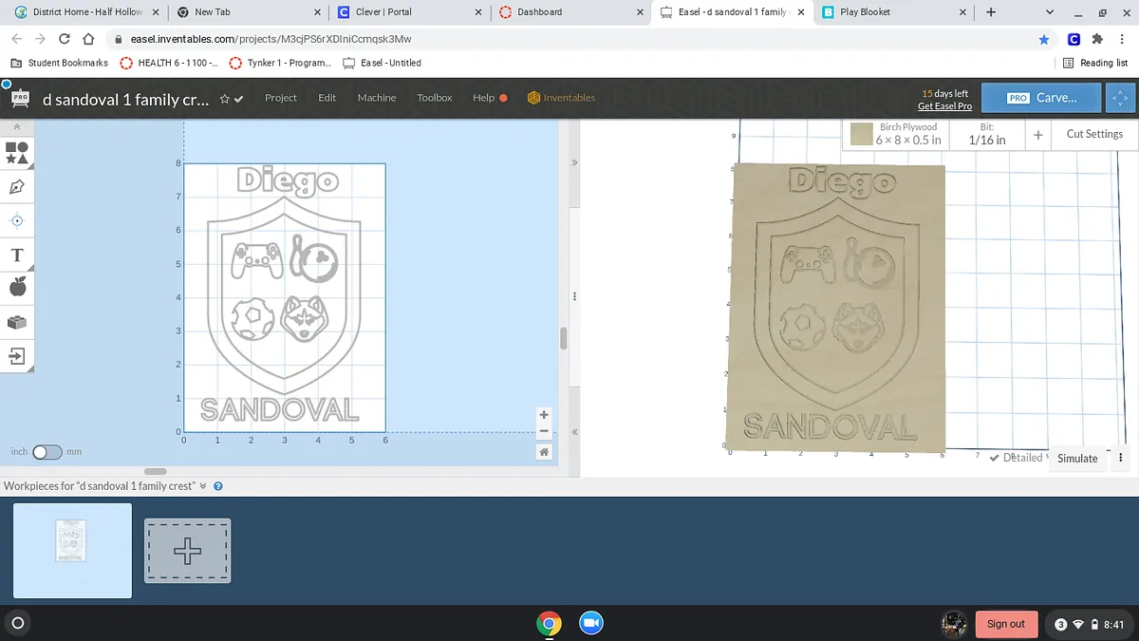Toggle the Detailed preview checkbox

tap(994, 458)
